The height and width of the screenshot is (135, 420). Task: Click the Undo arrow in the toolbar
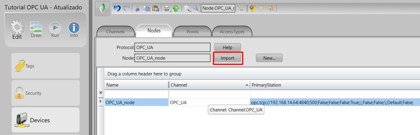[117, 8]
